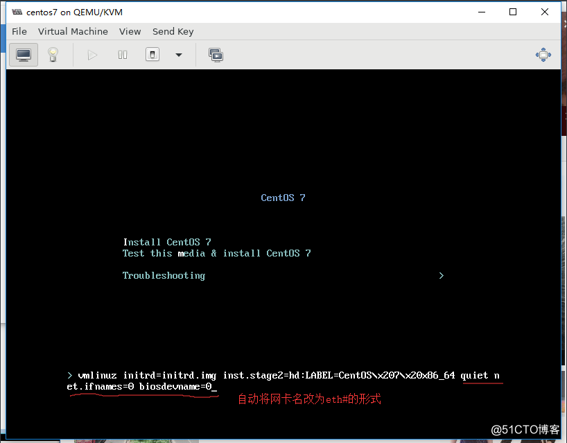This screenshot has height=443, width=567.
Task: Click the CentOS 7 title text
Action: pyautogui.click(x=283, y=198)
